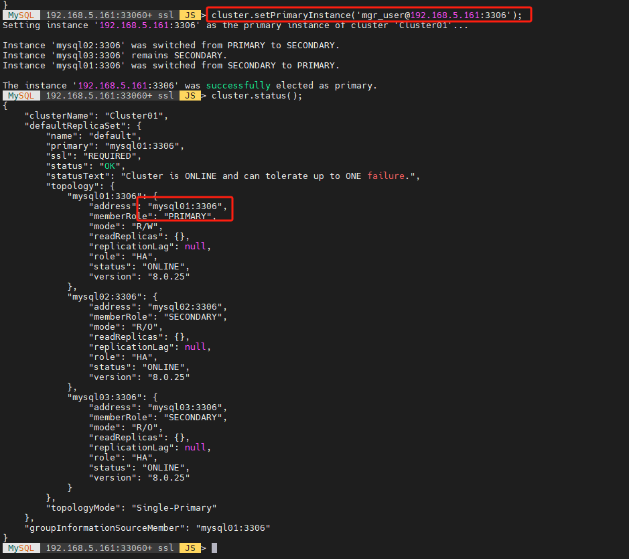629x559 pixels.
Task: Click "mysql01:3306": { topology key
Action: [x=113, y=196]
